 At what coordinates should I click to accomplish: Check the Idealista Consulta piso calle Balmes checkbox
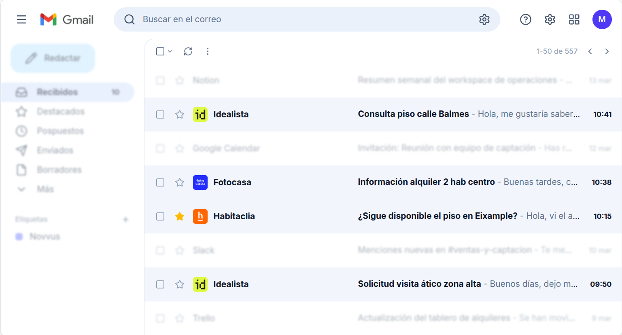pyautogui.click(x=160, y=114)
